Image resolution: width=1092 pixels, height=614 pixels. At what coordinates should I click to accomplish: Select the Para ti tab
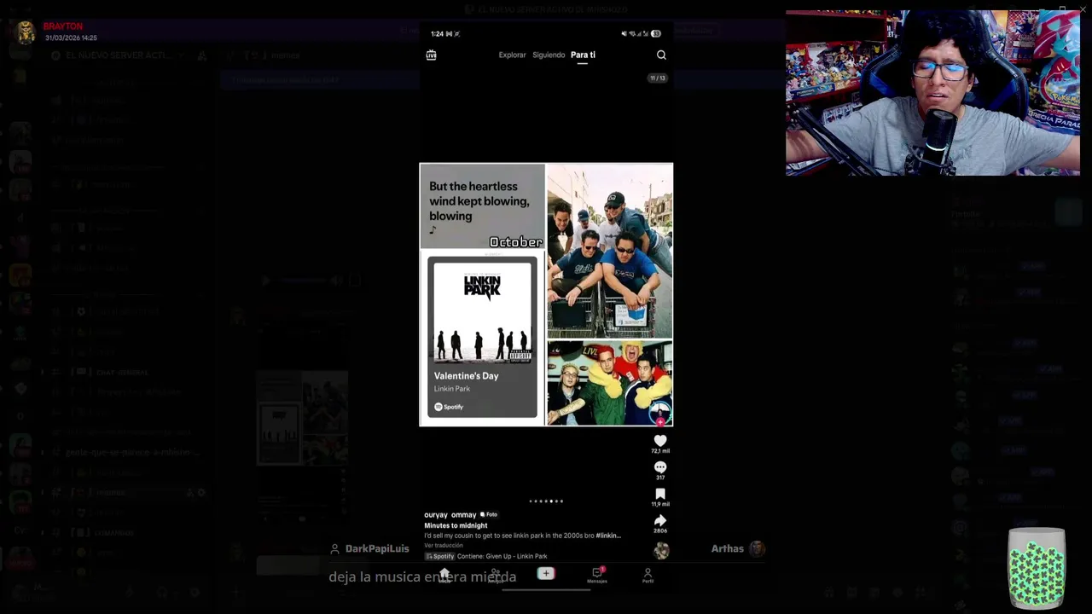click(583, 55)
